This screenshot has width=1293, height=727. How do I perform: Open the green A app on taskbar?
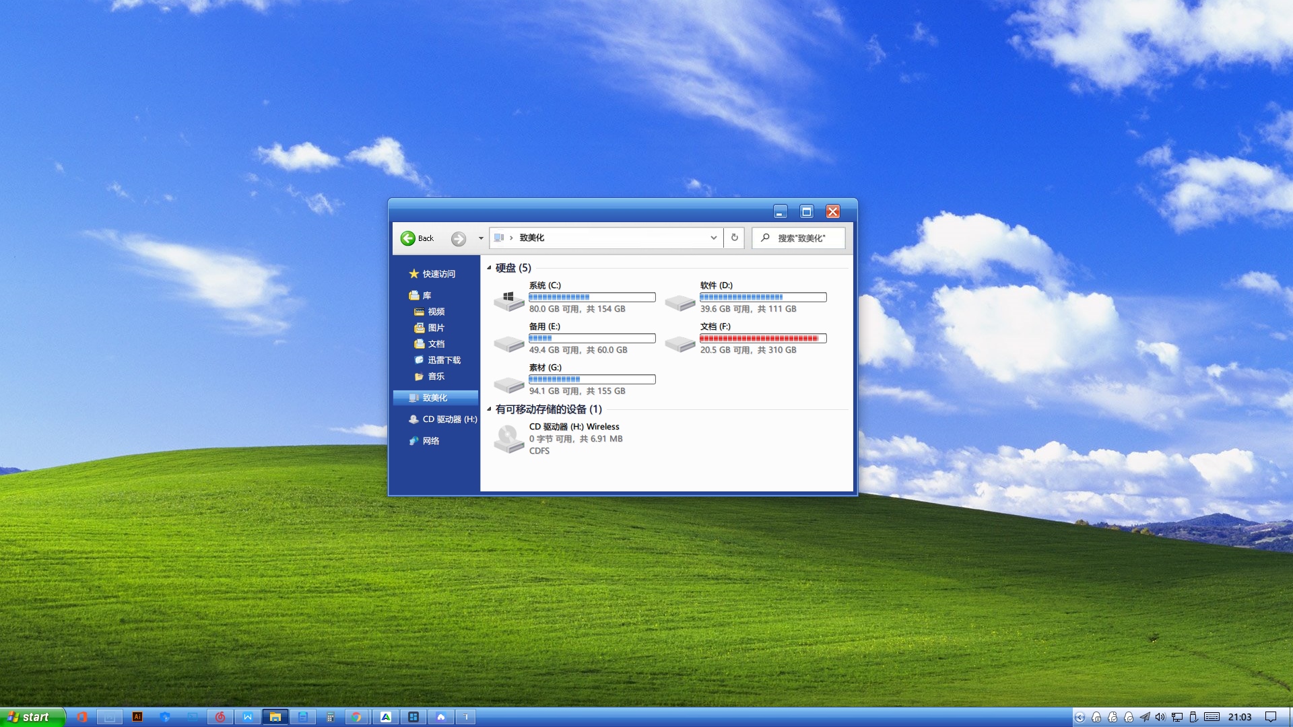(x=386, y=717)
